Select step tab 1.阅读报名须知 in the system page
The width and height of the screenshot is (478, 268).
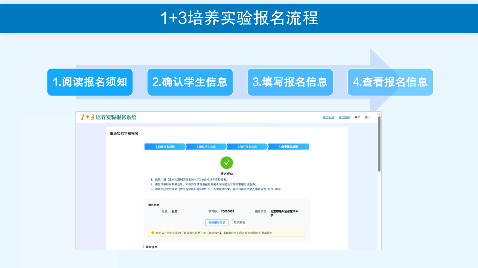tap(165, 147)
